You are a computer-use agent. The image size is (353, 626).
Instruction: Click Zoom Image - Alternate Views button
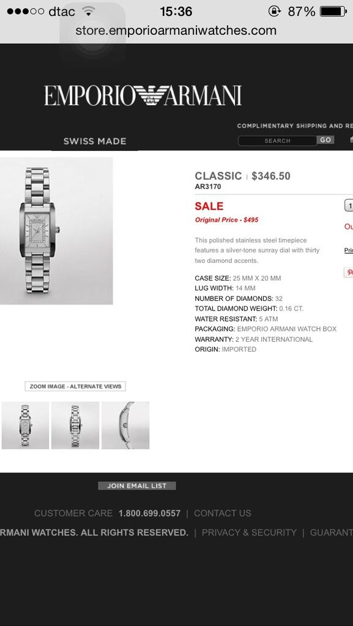point(75,386)
